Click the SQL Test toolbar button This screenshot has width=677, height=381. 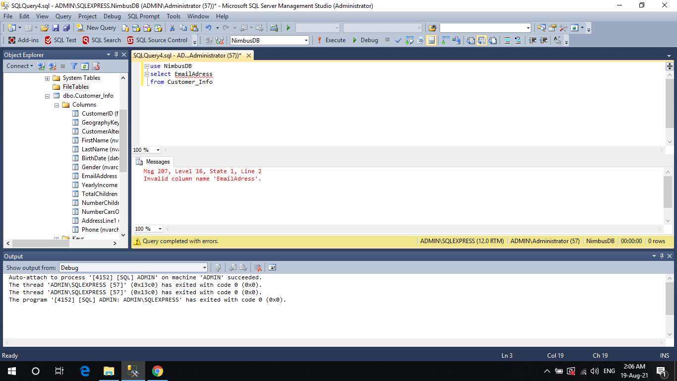click(x=60, y=40)
